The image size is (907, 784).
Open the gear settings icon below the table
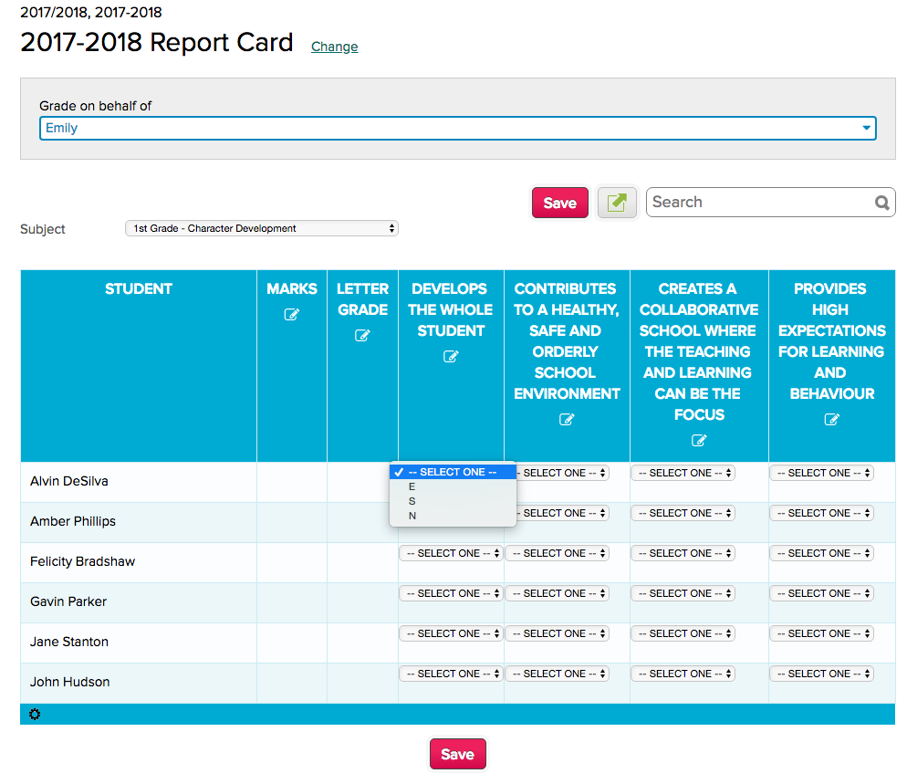(35, 714)
